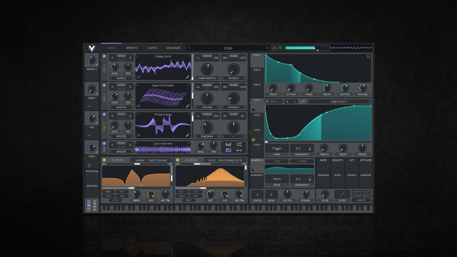Click the sampler random phase shuffle icon

click(x=239, y=144)
